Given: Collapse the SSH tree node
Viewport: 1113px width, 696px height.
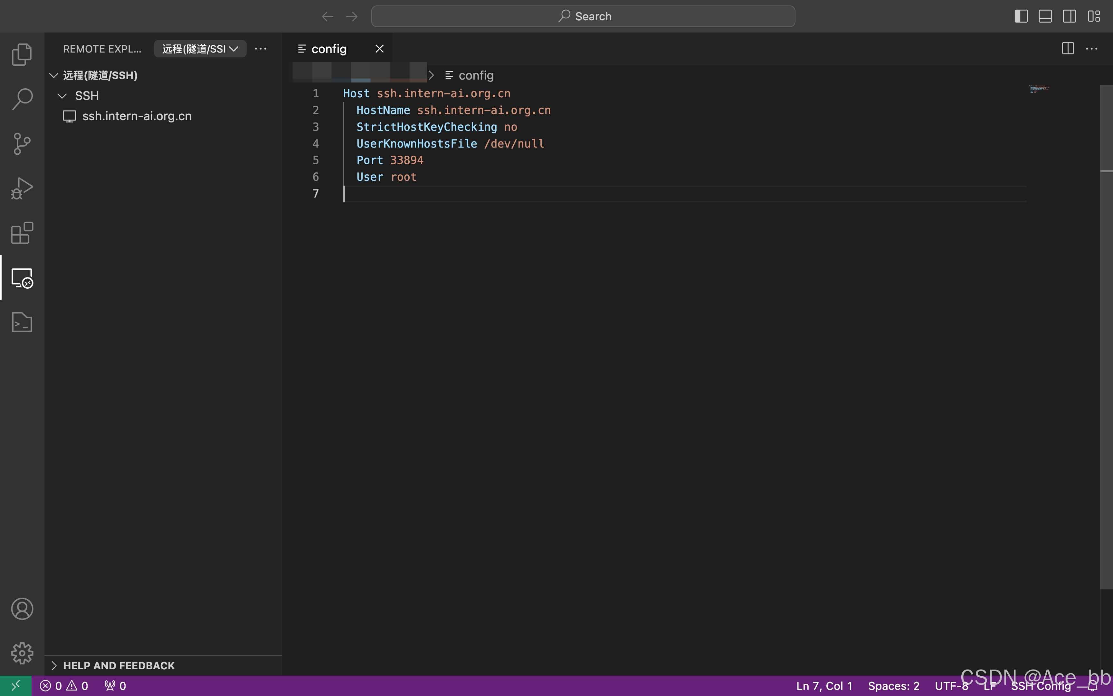Looking at the screenshot, I should [62, 96].
